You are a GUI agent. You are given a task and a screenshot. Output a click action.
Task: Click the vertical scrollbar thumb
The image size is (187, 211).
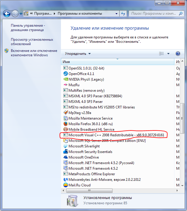[x=182, y=118]
